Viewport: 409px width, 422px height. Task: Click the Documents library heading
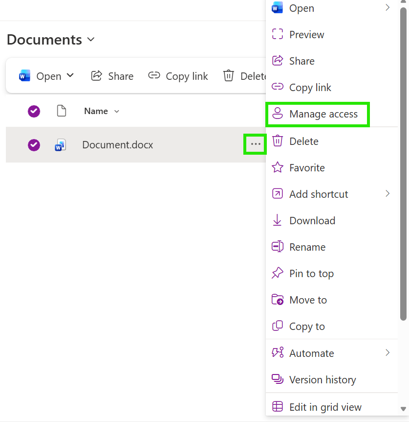tap(44, 40)
